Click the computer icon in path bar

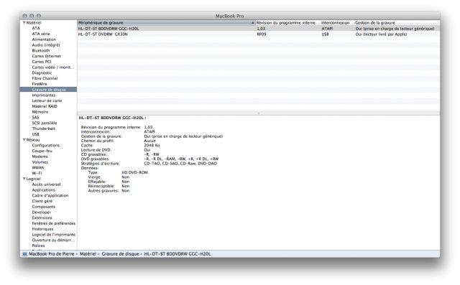coord(25,254)
